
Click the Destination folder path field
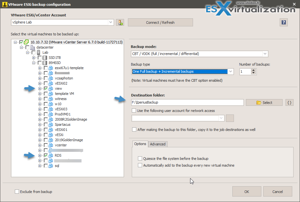(187, 102)
